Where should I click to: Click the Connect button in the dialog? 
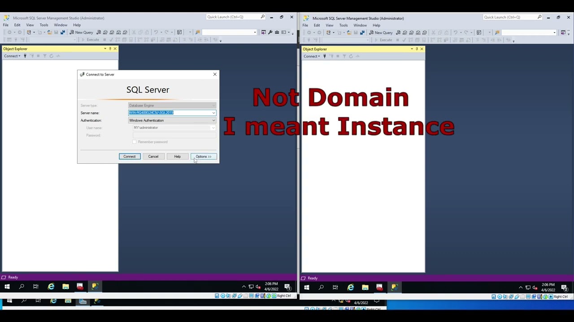coord(130,157)
